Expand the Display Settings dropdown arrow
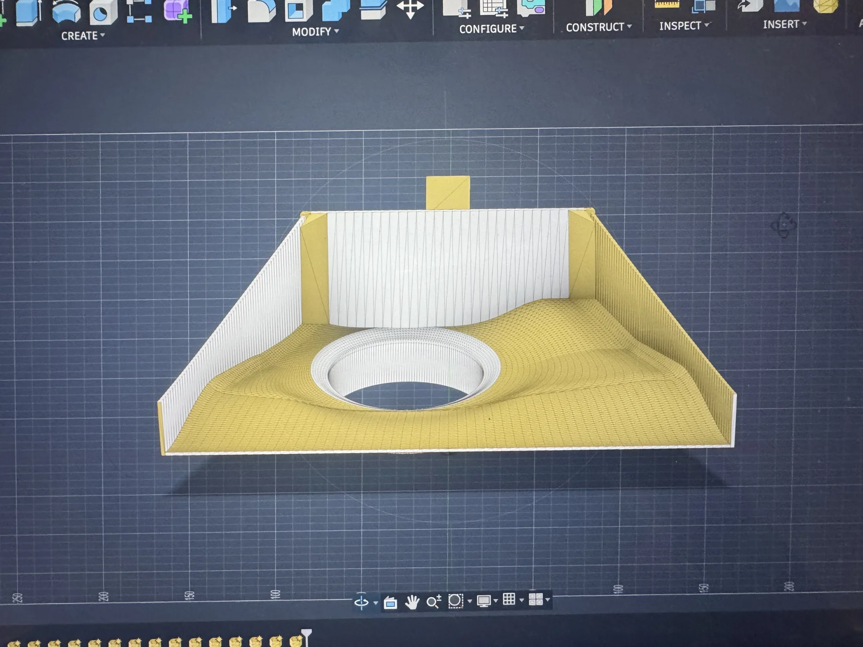The width and height of the screenshot is (863, 647). (496, 601)
